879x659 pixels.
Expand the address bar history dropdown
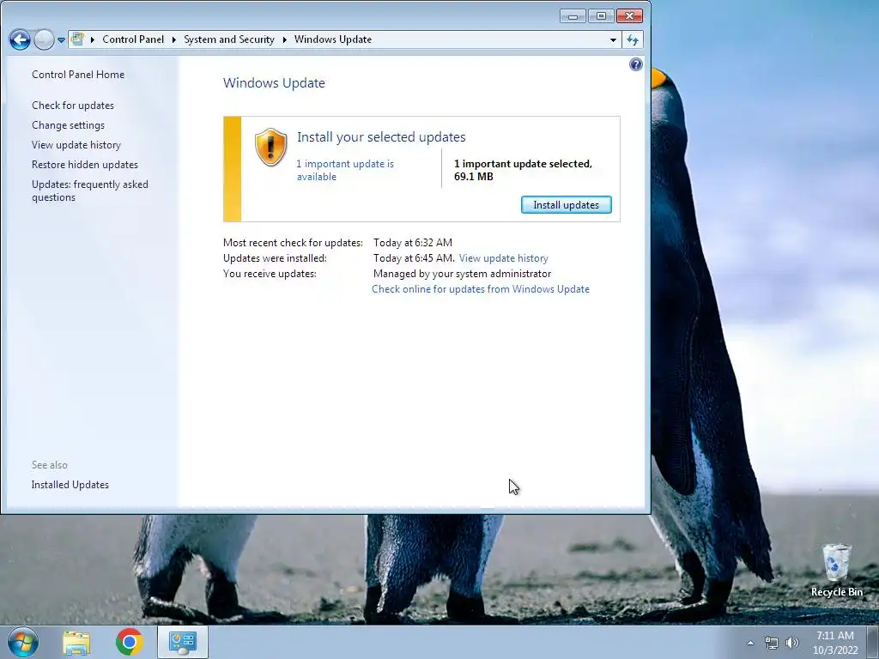tap(613, 39)
